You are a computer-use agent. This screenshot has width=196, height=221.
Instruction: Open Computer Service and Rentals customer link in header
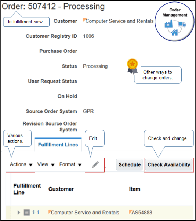pyautogui.click(x=120, y=21)
